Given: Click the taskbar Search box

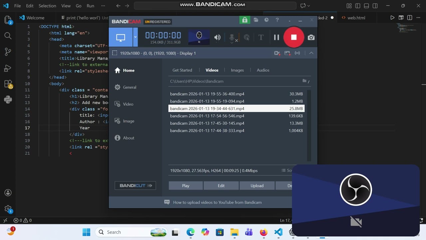Looking at the screenshot, I should pos(131,232).
